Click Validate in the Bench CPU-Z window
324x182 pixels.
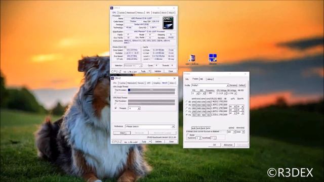point(158,142)
